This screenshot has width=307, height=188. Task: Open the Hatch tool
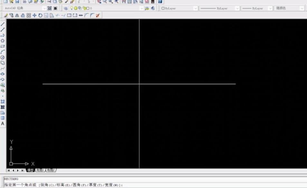click(3, 101)
